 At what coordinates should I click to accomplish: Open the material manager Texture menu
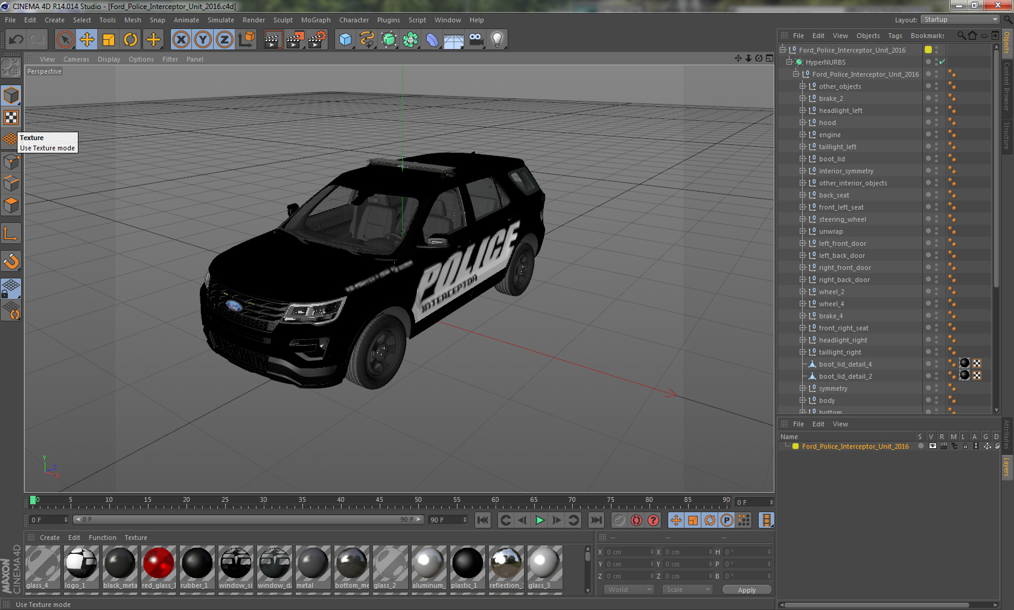coord(136,538)
